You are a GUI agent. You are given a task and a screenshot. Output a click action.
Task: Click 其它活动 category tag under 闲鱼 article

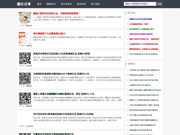(x=29, y=66)
